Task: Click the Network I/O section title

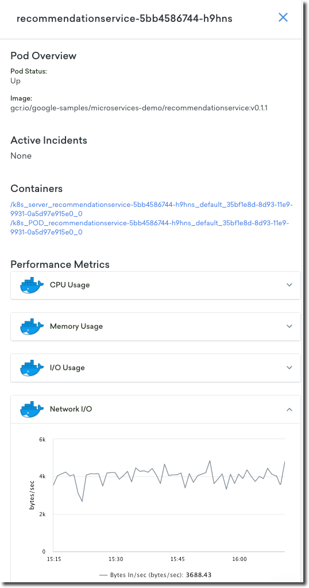Action: (x=71, y=409)
